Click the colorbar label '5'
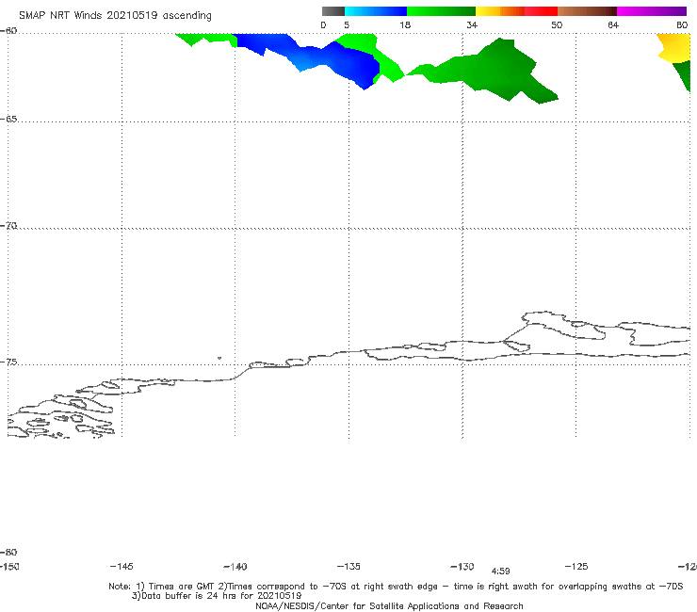The height and width of the screenshot is (612, 697). pos(347,24)
